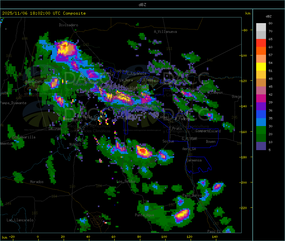Viewport: 285px width, 241px height.
Task: Click the Morados place label
Action: click(37, 182)
